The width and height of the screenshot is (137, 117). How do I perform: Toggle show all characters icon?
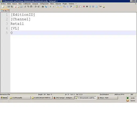click(67, 7)
